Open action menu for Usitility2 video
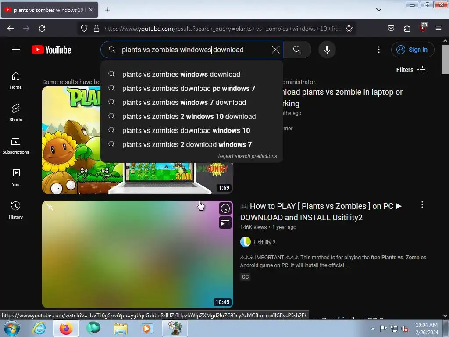This screenshot has height=337, width=449. point(422,204)
